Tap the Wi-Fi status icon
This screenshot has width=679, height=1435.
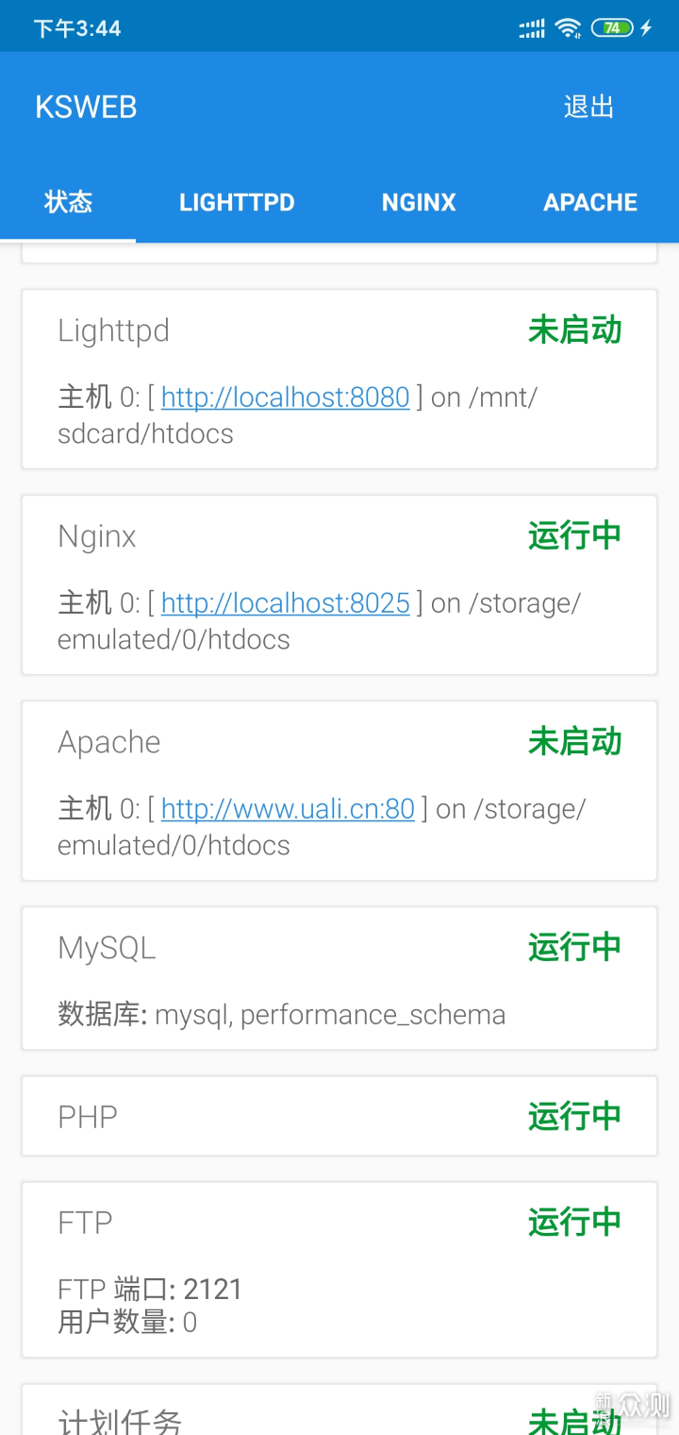568,28
